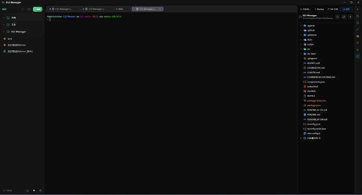Click the green chart icon in right strip
This screenshot has width=362, height=195.
[x=358, y=50]
